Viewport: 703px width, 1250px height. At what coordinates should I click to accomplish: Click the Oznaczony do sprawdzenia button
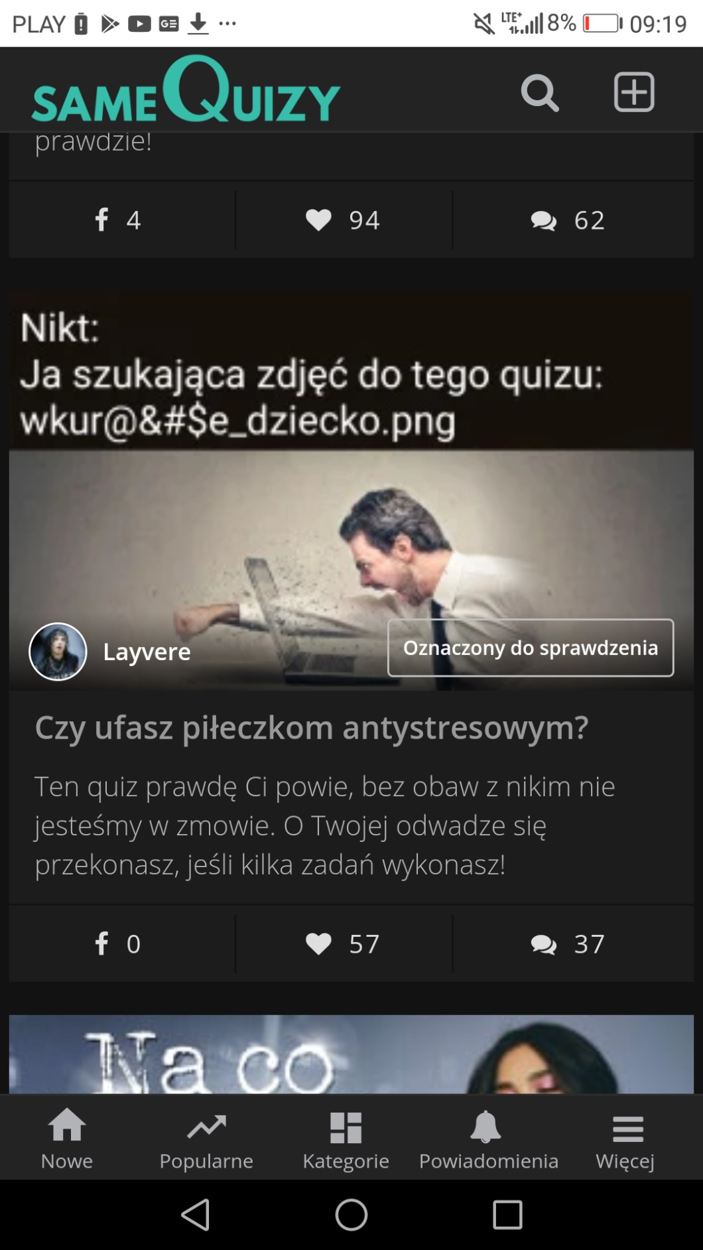[x=531, y=648]
